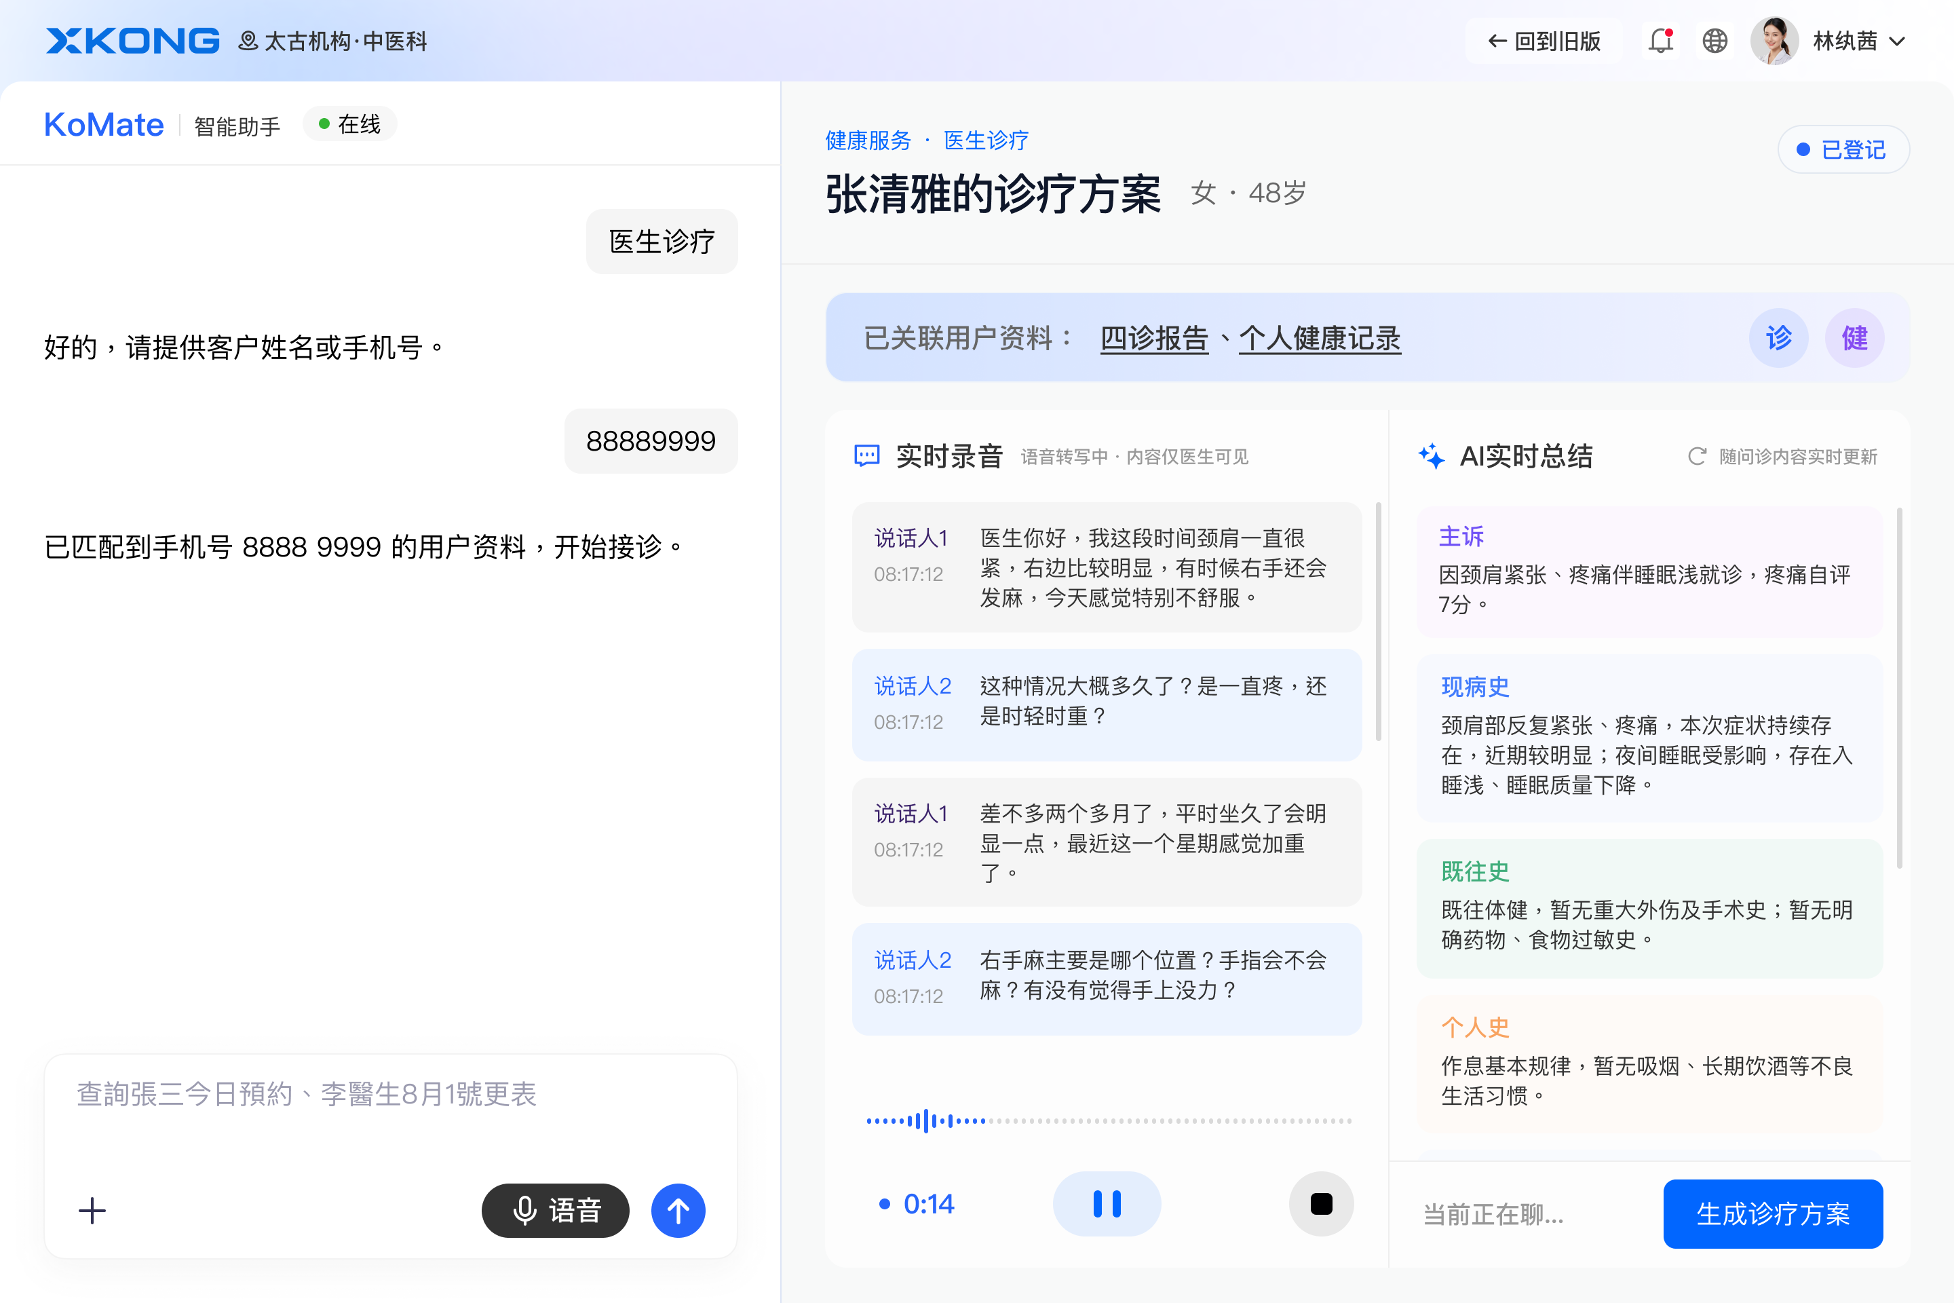
Task: Click the globe language icon
Action: (x=1714, y=41)
